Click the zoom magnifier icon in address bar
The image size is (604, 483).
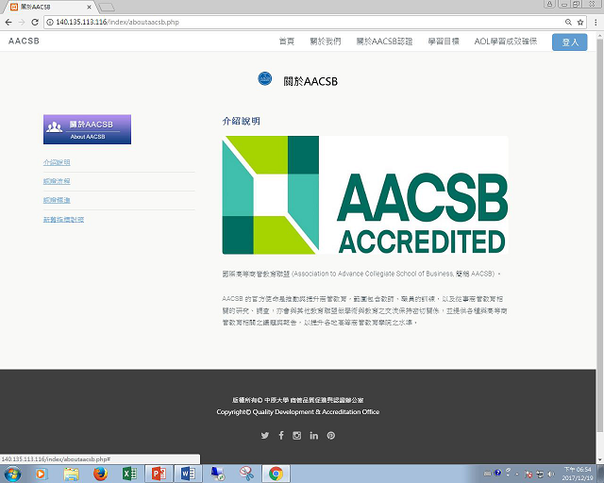click(x=568, y=22)
